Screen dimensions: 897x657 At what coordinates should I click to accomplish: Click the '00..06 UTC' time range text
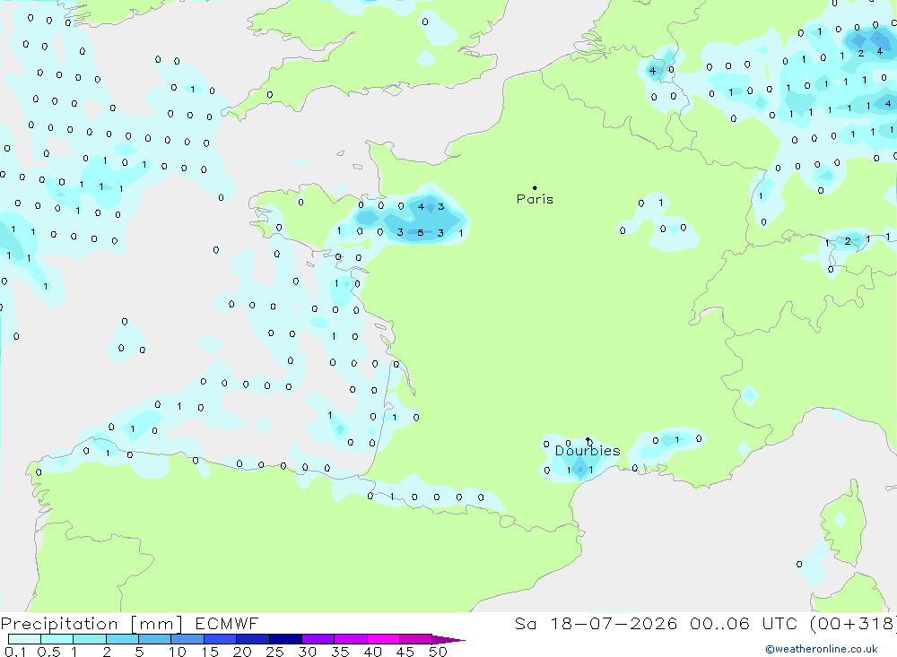[x=745, y=624]
